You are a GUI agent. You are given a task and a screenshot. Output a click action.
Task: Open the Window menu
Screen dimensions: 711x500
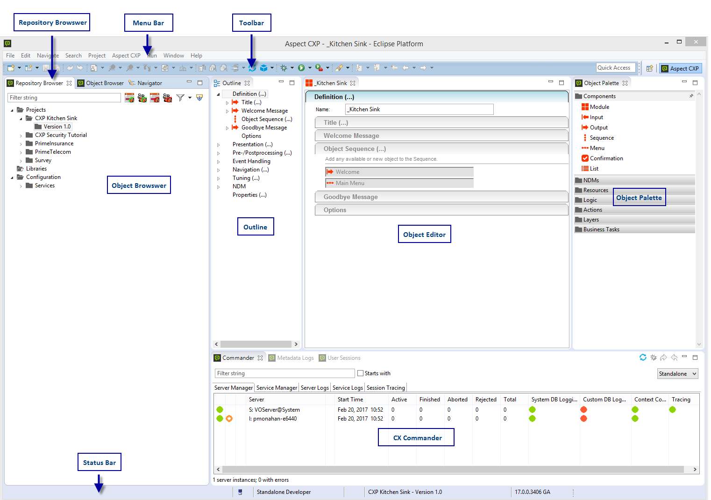173,55
